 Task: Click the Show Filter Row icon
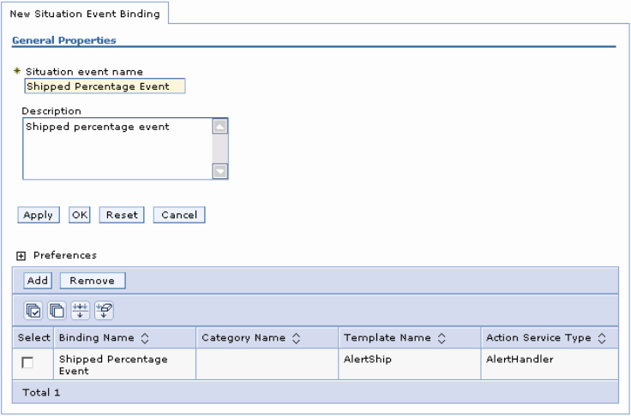pyautogui.click(x=80, y=310)
